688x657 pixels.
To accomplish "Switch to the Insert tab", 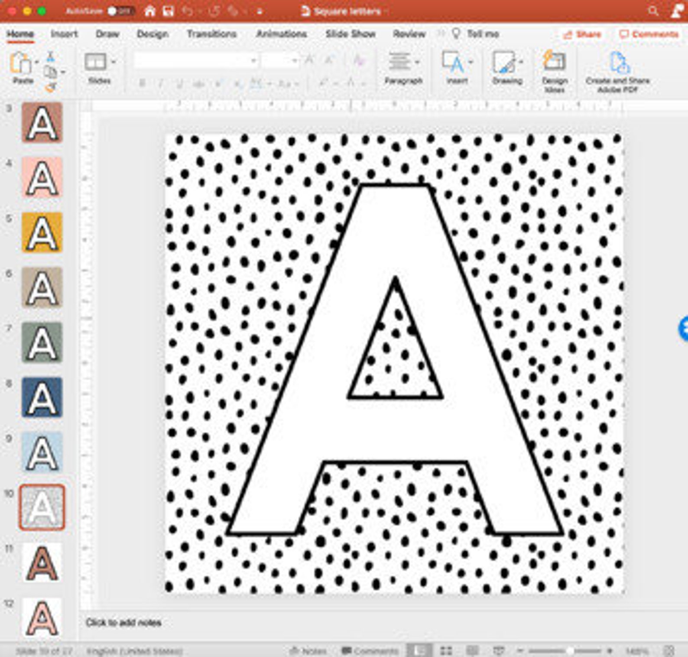I will click(x=64, y=34).
